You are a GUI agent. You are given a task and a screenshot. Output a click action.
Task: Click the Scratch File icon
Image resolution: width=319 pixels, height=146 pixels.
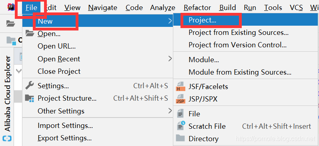tap(181, 126)
